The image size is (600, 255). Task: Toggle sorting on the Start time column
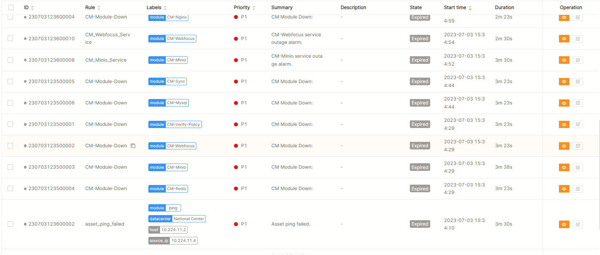(x=470, y=8)
